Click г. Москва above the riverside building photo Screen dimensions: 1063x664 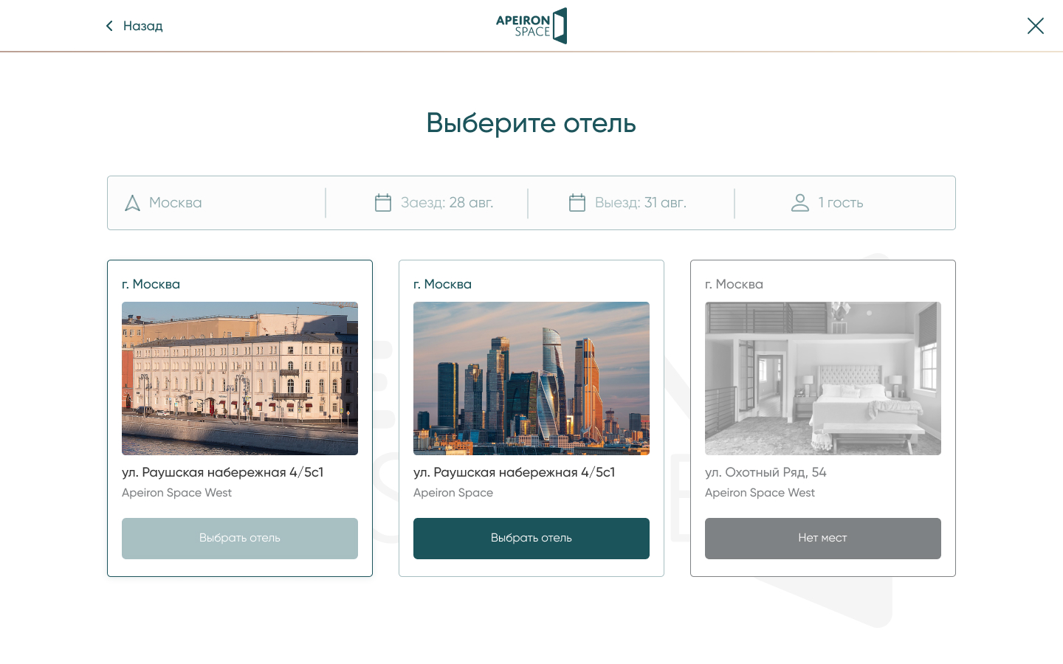click(151, 284)
